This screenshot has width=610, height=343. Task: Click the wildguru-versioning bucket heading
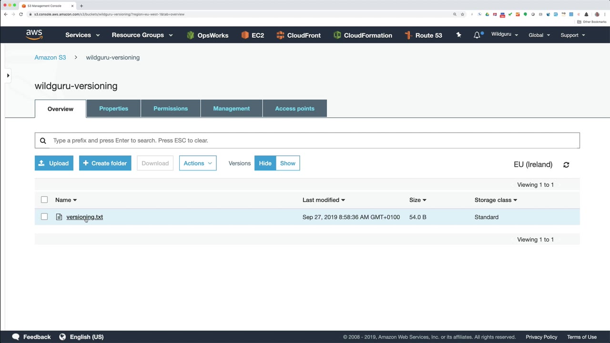click(76, 86)
